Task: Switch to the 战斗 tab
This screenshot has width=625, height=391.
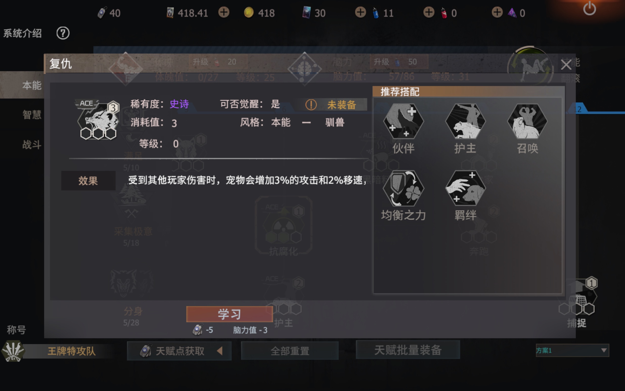Action: point(32,144)
